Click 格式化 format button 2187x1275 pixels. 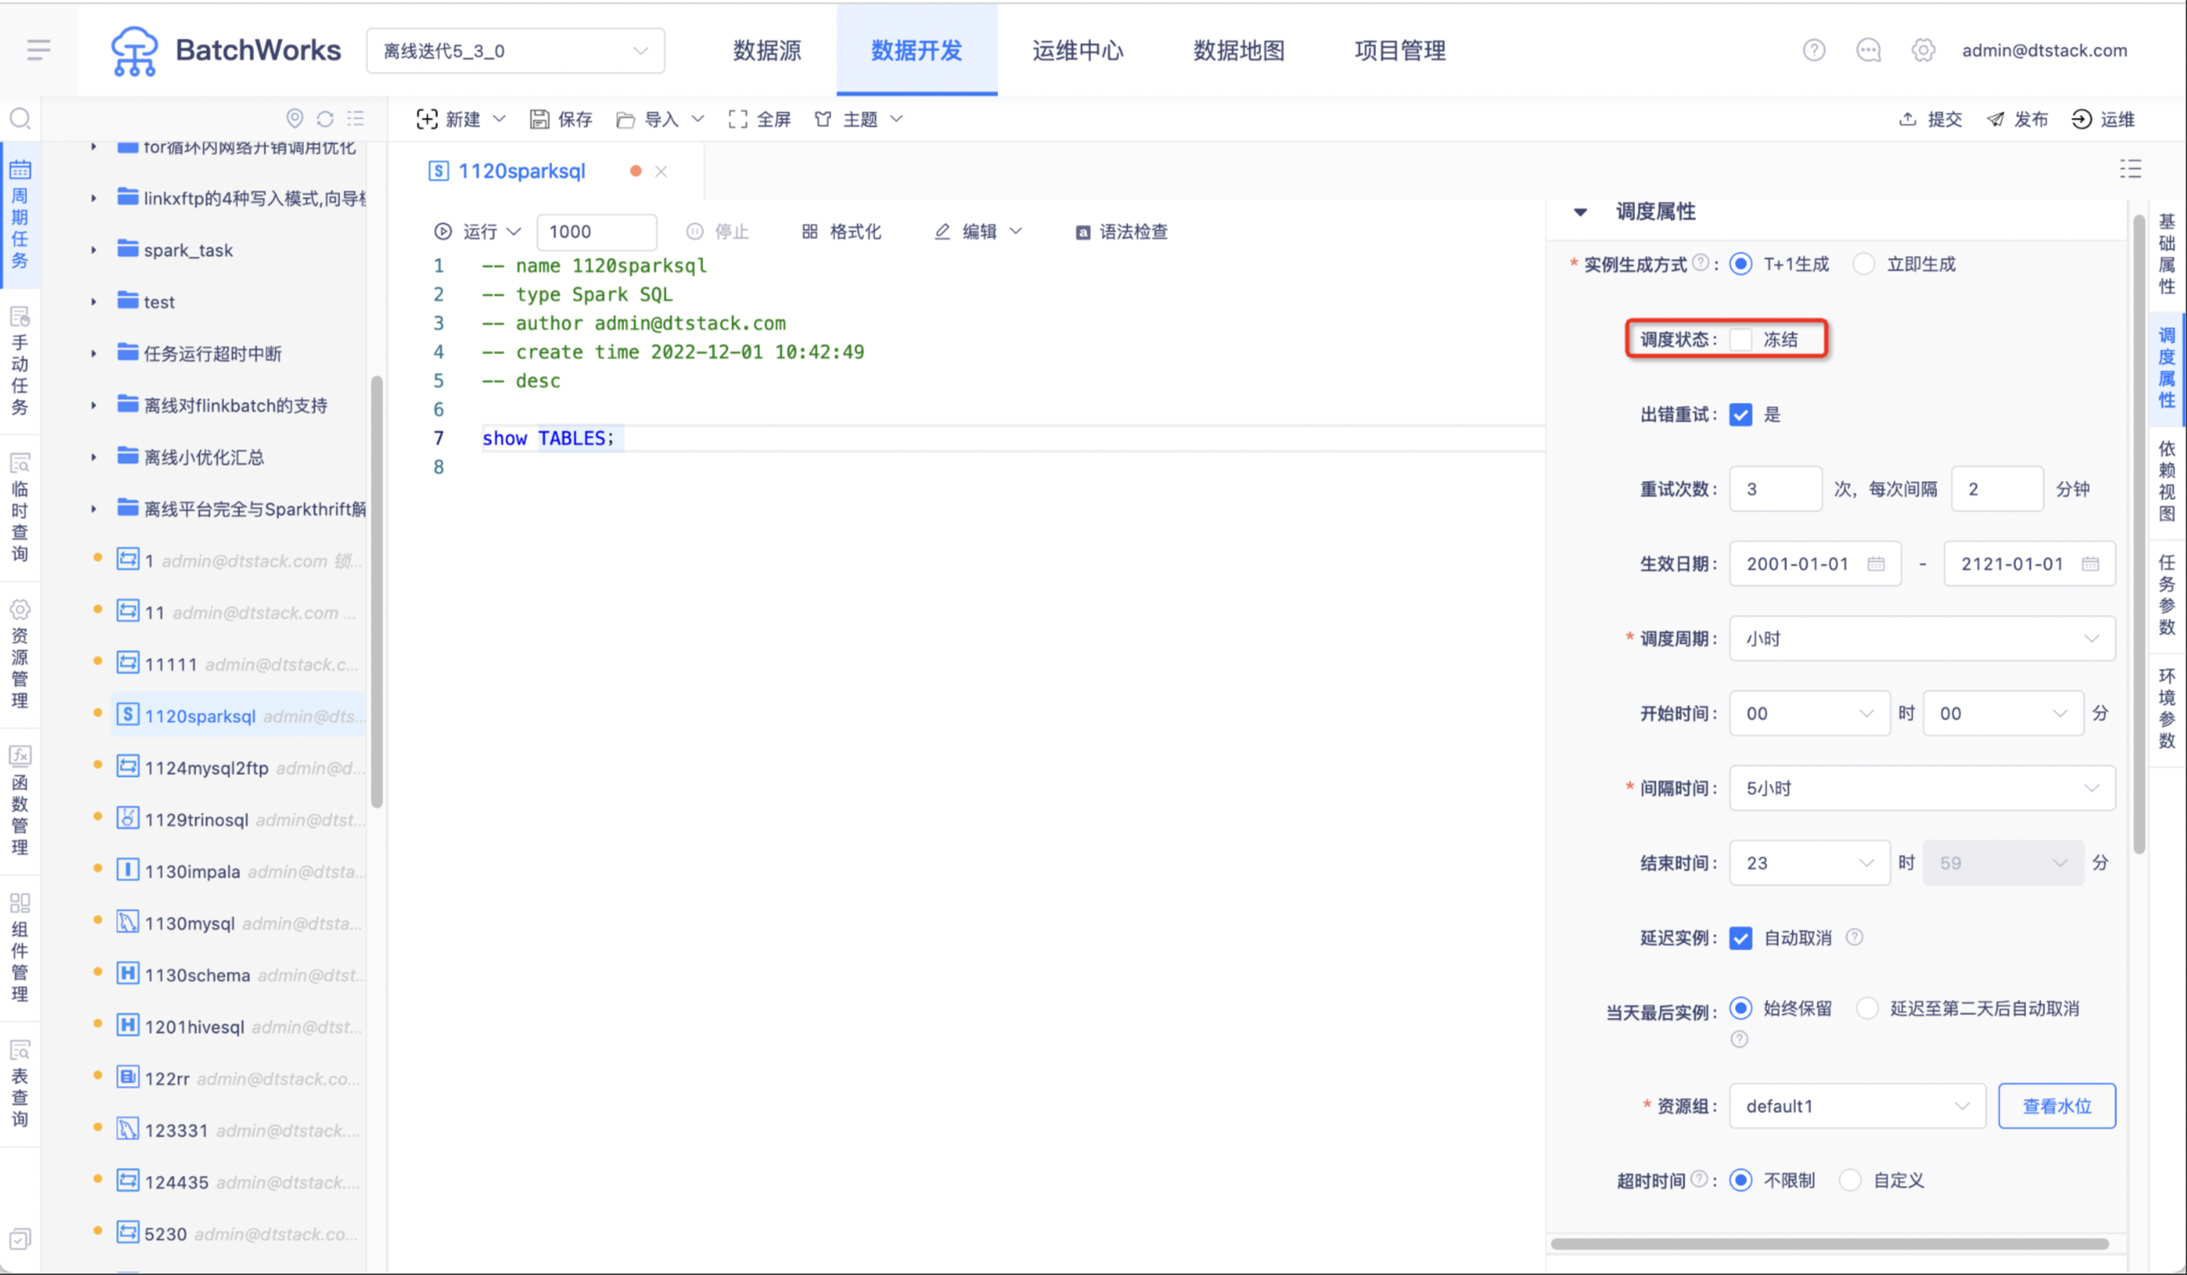[842, 231]
